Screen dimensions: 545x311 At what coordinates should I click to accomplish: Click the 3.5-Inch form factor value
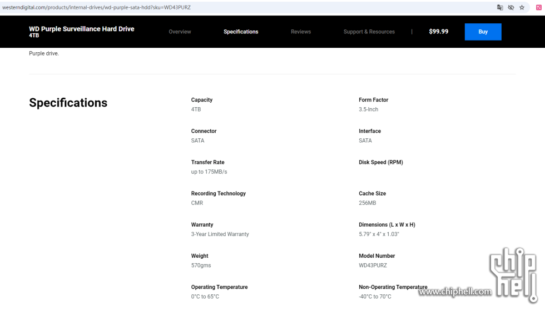tap(368, 109)
